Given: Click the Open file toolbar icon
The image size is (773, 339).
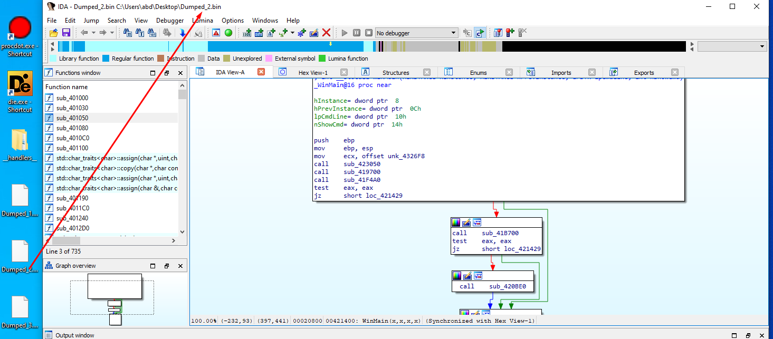Looking at the screenshot, I should click(53, 33).
